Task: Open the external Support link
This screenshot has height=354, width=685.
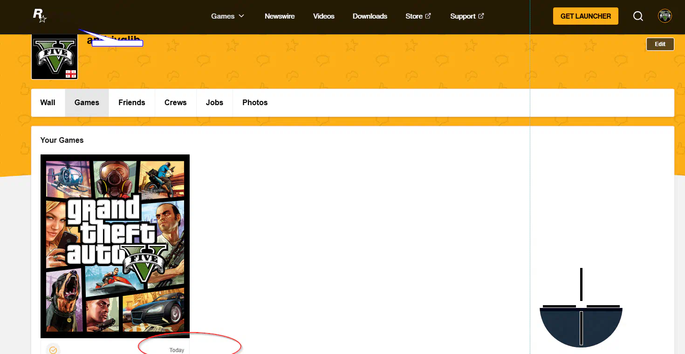Action: [467, 16]
